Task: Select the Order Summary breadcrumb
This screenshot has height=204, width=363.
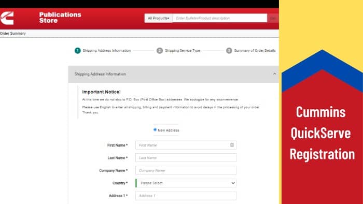Action: [13, 34]
